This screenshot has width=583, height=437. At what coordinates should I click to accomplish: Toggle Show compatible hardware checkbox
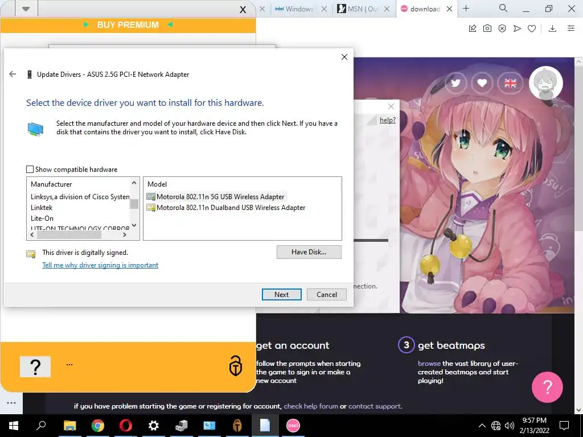30,170
